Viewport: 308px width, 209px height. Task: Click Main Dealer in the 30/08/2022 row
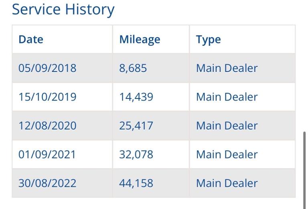click(227, 183)
